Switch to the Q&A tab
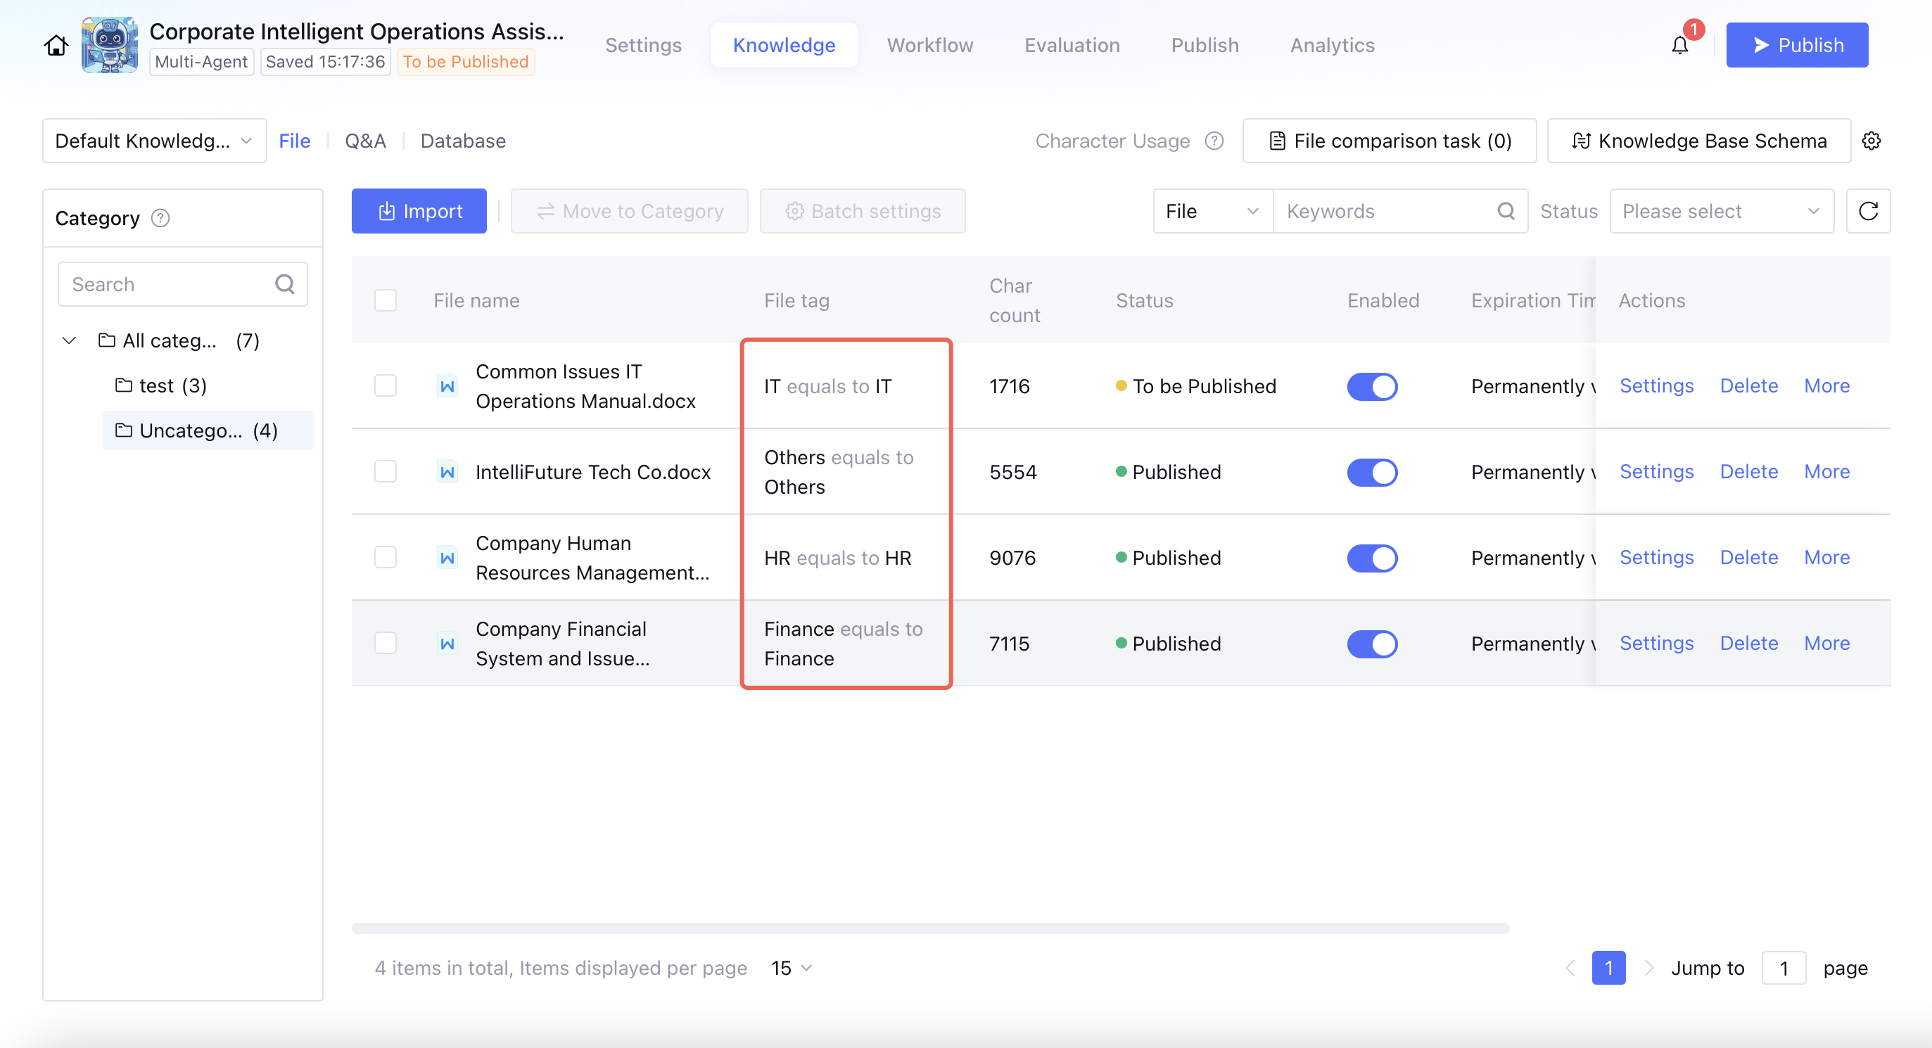1932x1048 pixels. pyautogui.click(x=365, y=141)
